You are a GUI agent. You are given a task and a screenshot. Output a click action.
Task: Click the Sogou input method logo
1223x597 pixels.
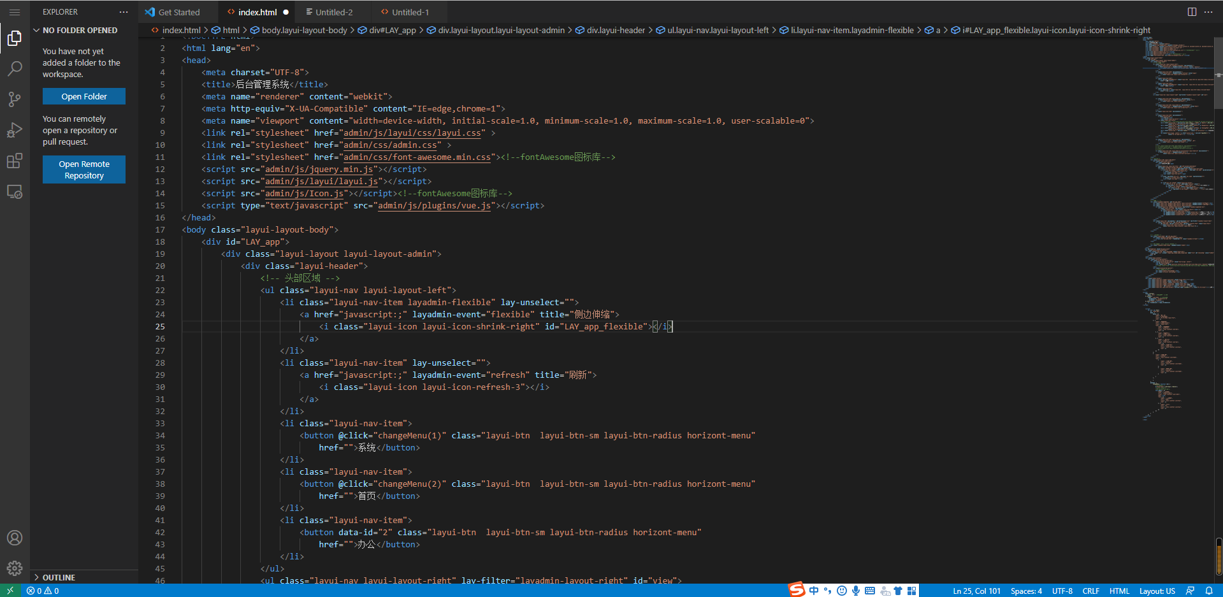797,590
